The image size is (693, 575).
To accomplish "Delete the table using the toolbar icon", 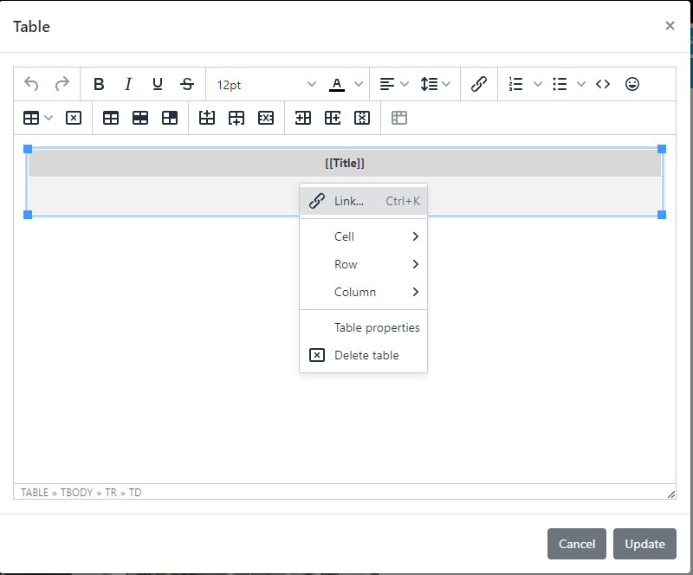I will (x=73, y=118).
